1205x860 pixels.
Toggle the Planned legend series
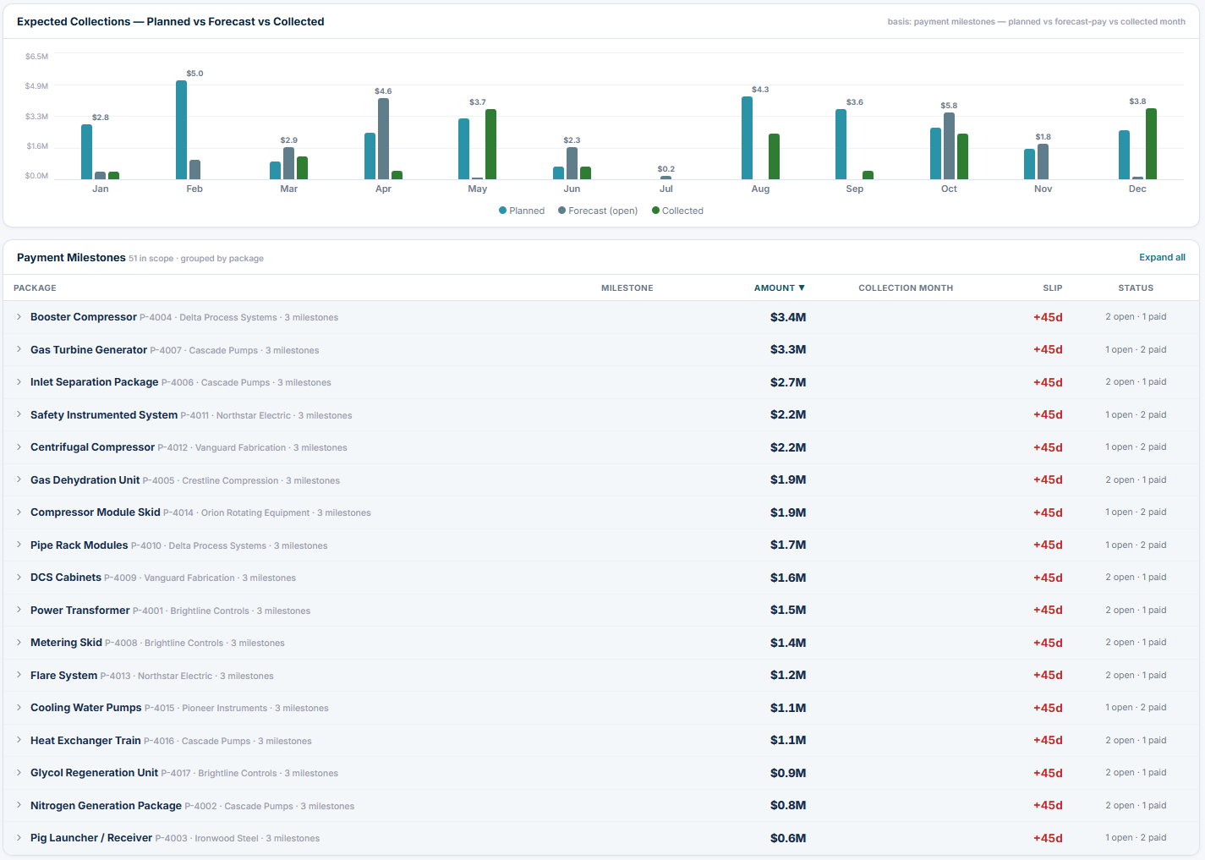click(x=522, y=211)
